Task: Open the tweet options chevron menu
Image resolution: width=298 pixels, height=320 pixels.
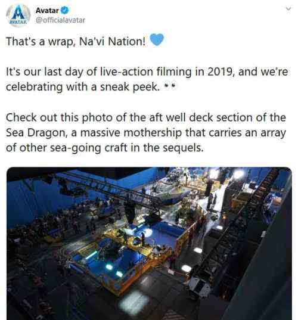Action: pos(288,9)
